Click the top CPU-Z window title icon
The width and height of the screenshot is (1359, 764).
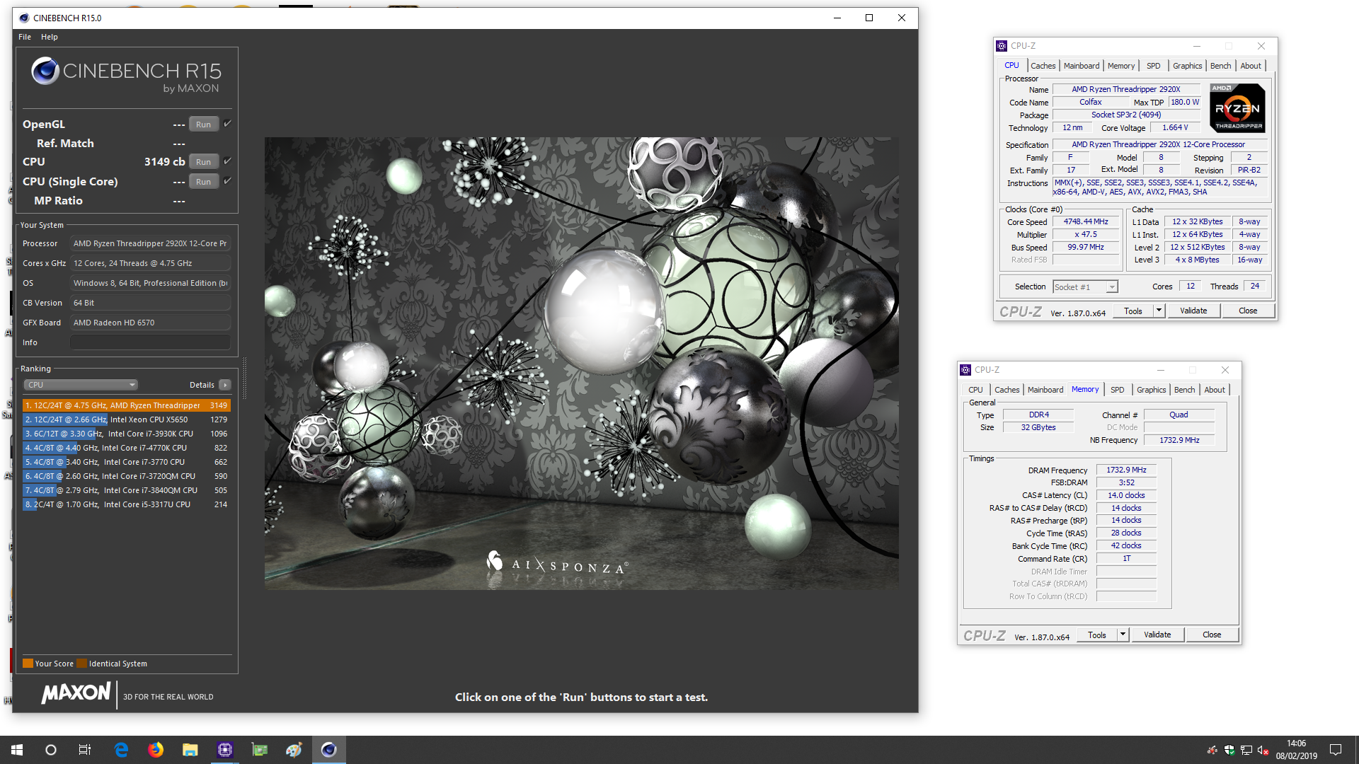click(1002, 46)
